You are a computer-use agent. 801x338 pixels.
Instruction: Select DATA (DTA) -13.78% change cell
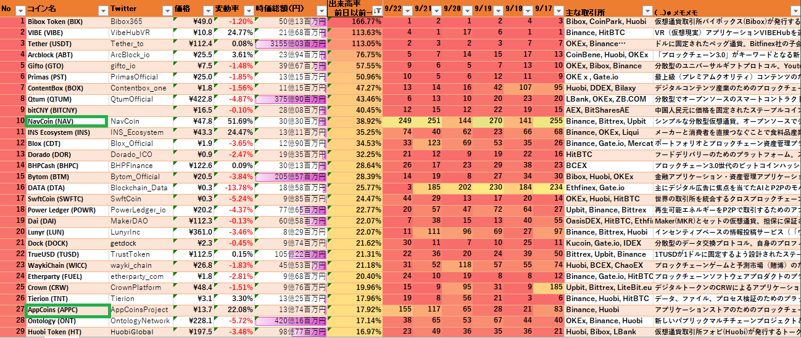[234, 188]
